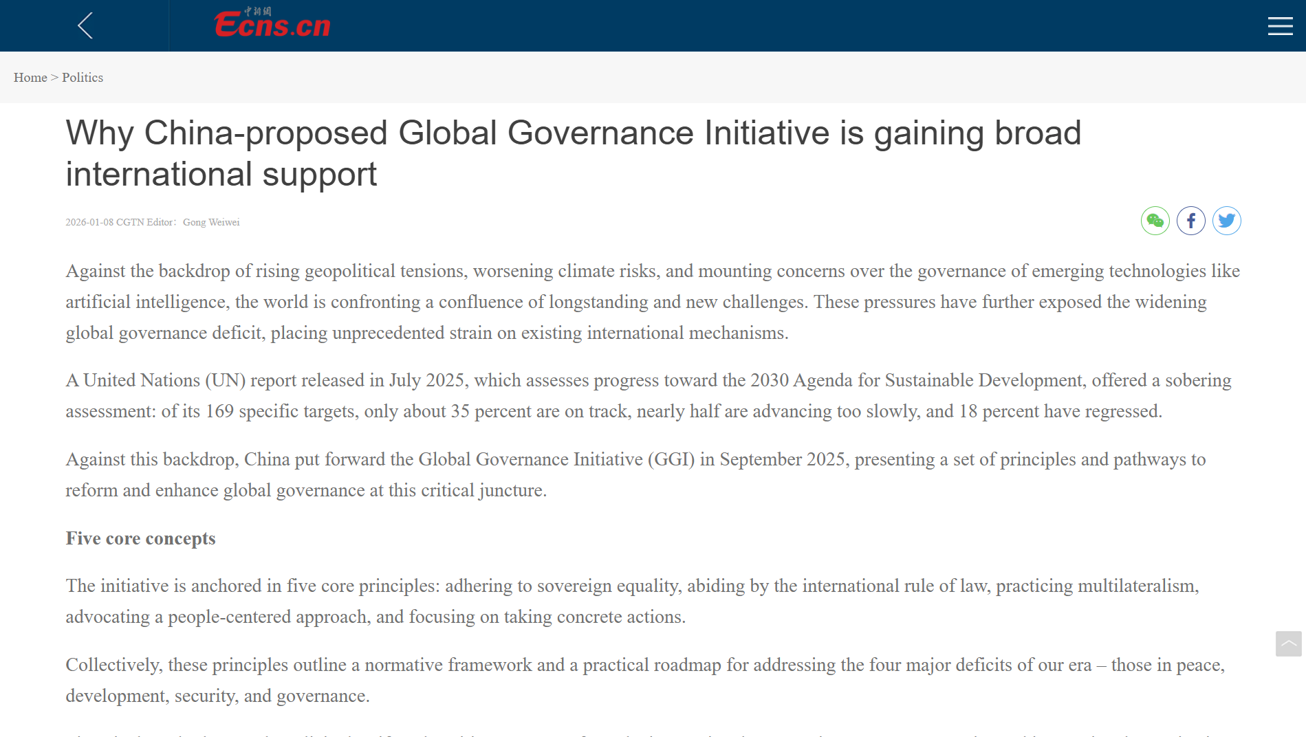1306x737 pixels.
Task: Click the paragraph introducing GGI in September 2025
Action: click(x=635, y=474)
